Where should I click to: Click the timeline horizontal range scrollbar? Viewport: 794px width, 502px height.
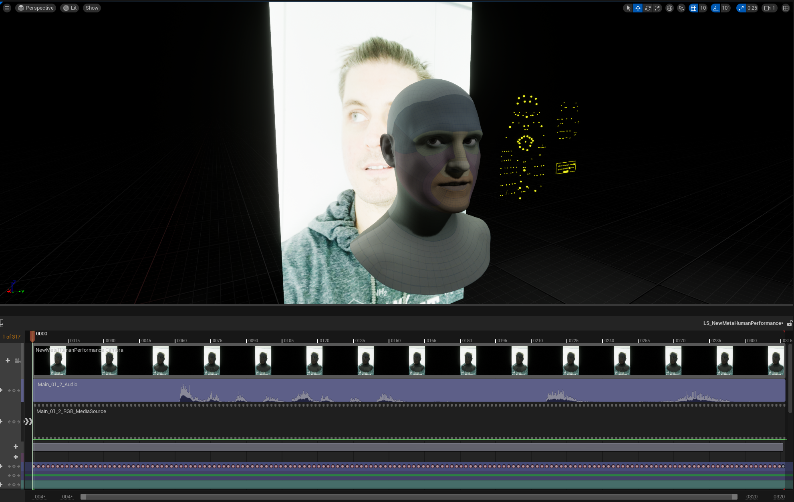(409, 497)
